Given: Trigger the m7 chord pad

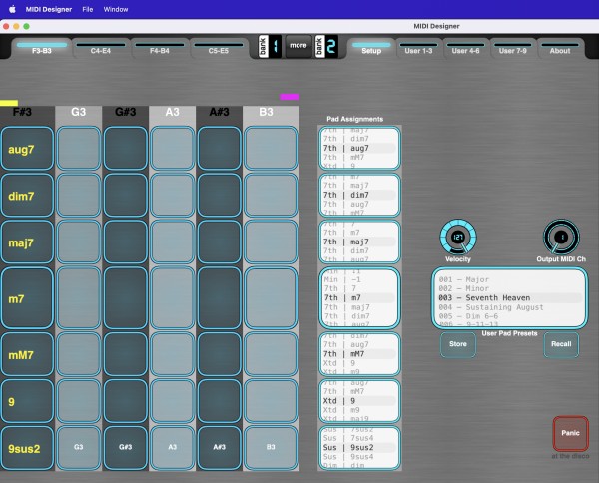Looking at the screenshot, I should tap(27, 298).
